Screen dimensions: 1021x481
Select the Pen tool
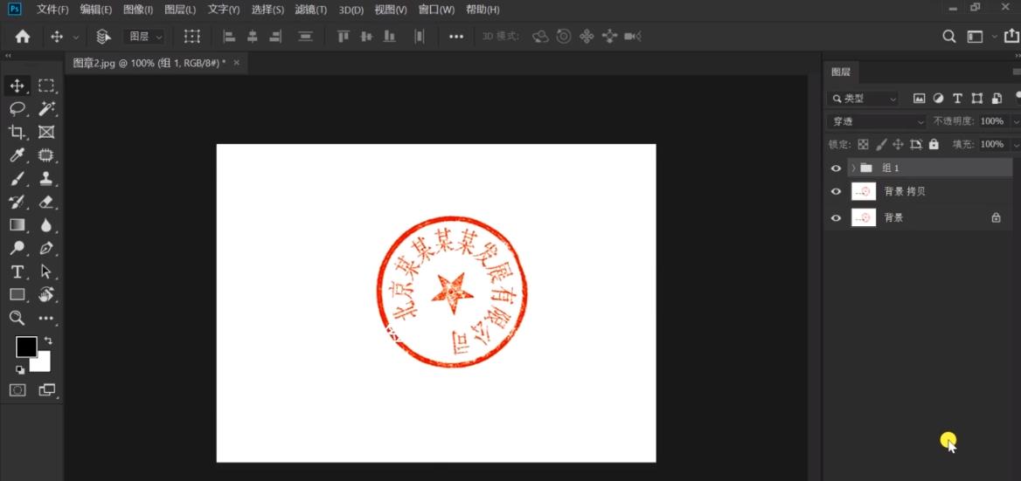tap(45, 248)
